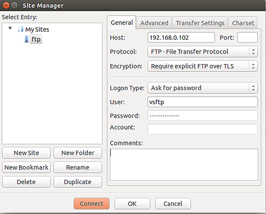The height and width of the screenshot is (214, 266).
Task: Click the Duplicate button
Action: pos(78,182)
